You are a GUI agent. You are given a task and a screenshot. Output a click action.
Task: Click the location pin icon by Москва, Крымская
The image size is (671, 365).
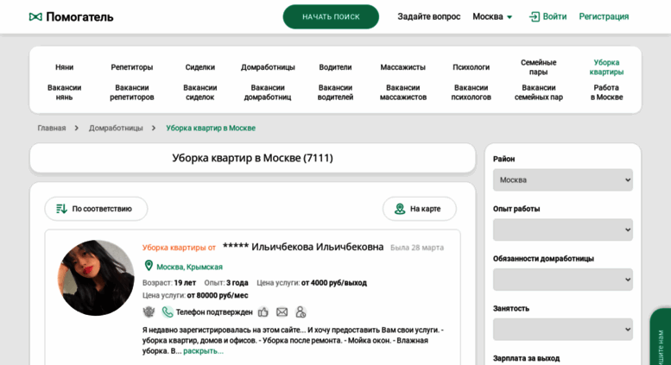[149, 266]
